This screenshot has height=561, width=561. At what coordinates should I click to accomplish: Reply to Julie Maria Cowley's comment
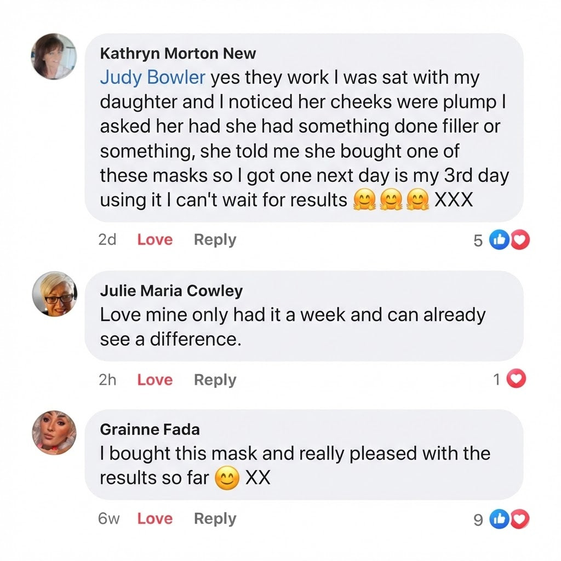(x=215, y=380)
